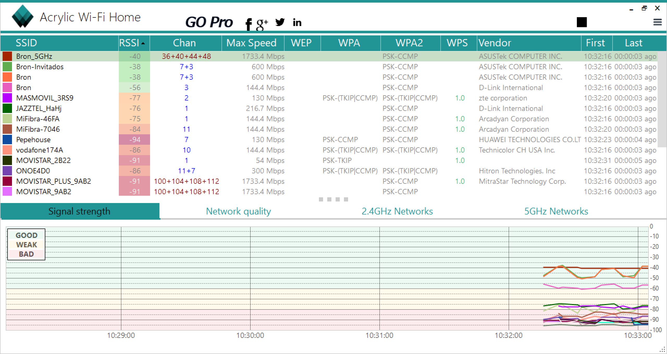
Task: Click the Bron_5GHz dark red color swatch
Action: coord(7,56)
